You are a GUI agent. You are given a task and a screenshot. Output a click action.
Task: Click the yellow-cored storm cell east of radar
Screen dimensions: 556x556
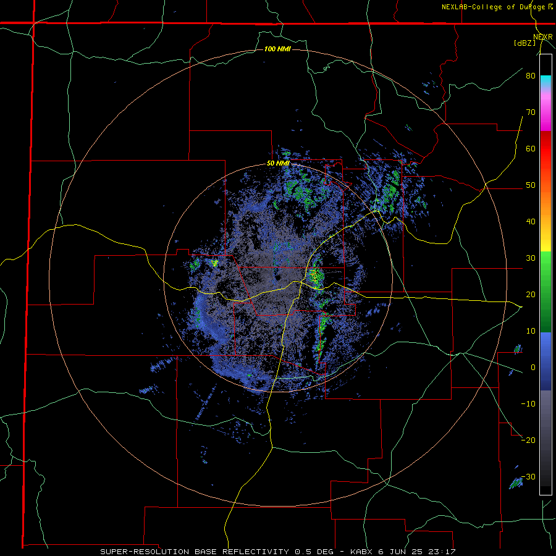(314, 275)
